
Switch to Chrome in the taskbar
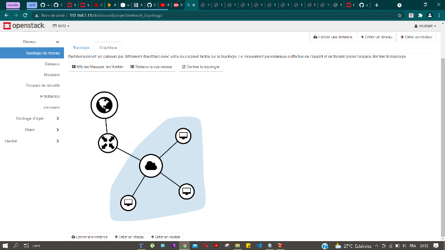click(185, 246)
